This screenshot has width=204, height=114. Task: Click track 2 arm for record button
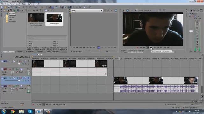[10, 69]
